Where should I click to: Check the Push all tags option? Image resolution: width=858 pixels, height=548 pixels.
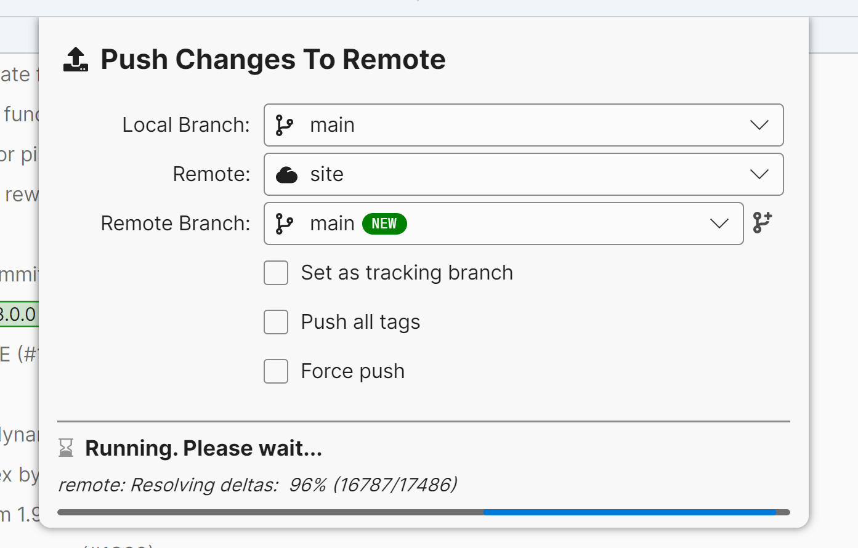tap(276, 322)
